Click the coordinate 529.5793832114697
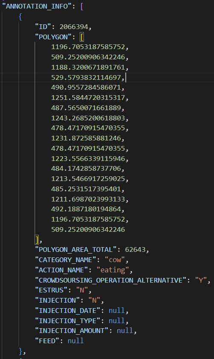Screen dimensions: 214x359 click(86, 77)
